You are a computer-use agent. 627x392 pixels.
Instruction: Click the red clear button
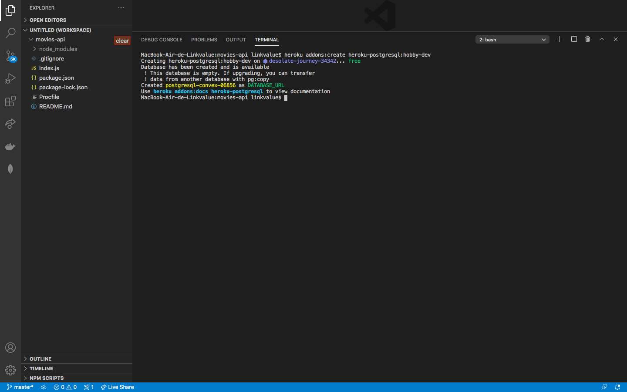point(122,41)
